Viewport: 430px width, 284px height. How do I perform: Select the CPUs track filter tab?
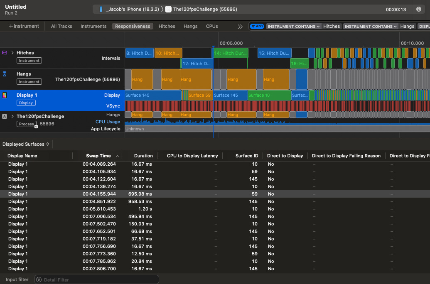point(212,26)
